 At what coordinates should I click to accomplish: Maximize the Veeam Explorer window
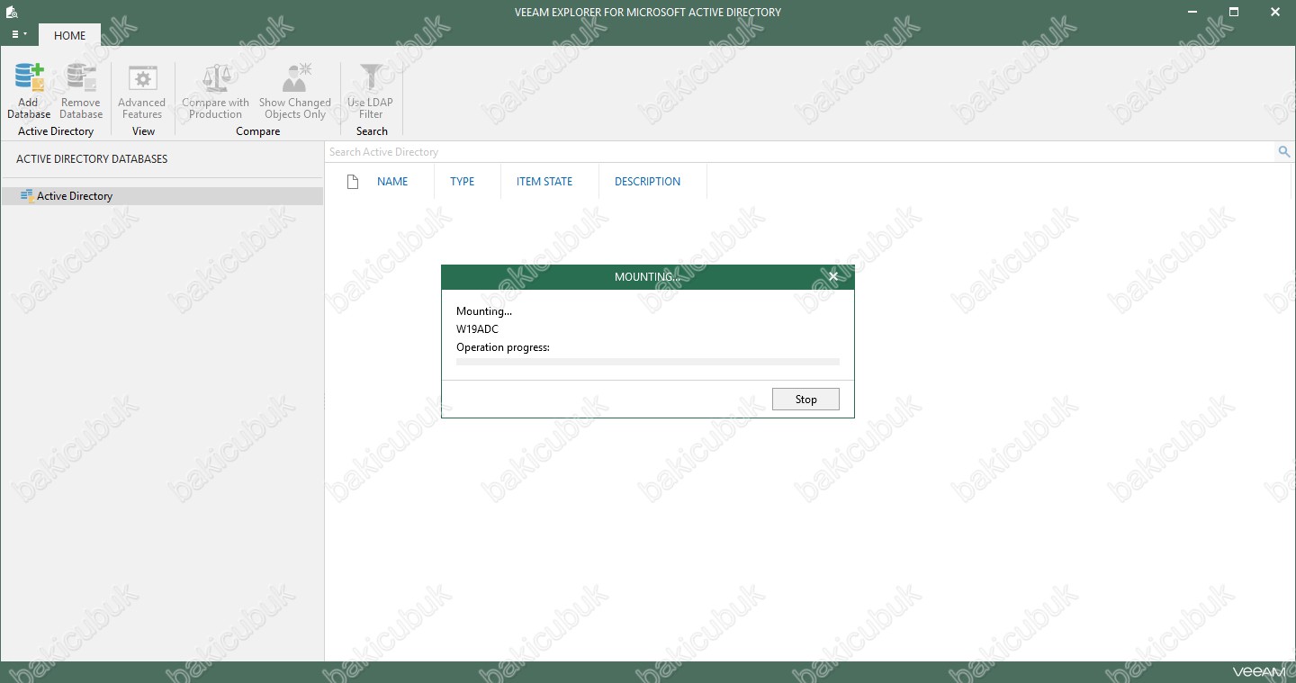coord(1234,12)
